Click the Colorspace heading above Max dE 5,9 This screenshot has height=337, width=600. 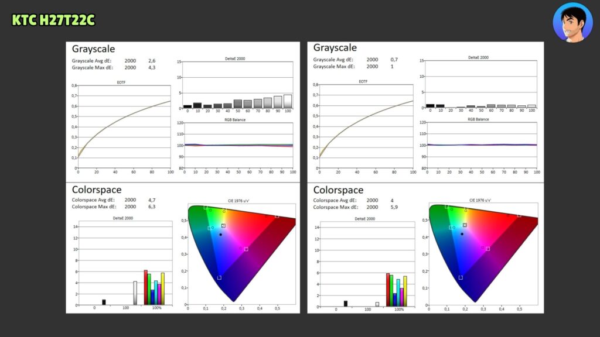[x=338, y=190]
